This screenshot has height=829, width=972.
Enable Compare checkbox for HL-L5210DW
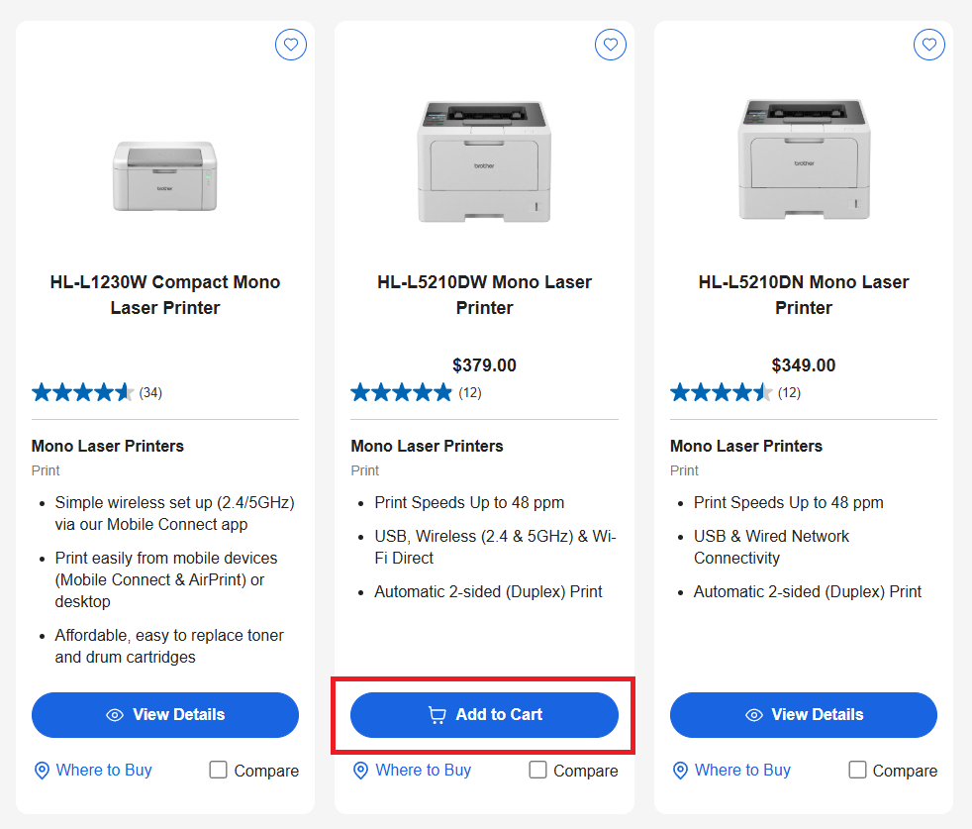click(538, 770)
